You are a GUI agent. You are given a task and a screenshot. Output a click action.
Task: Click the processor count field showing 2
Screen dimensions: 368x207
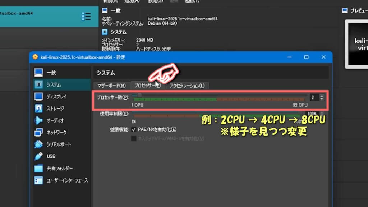pyautogui.click(x=314, y=97)
